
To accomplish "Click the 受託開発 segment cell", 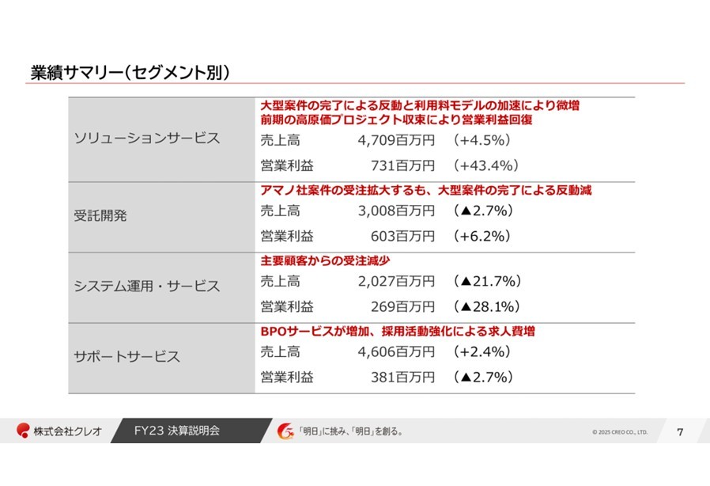I will [x=161, y=218].
